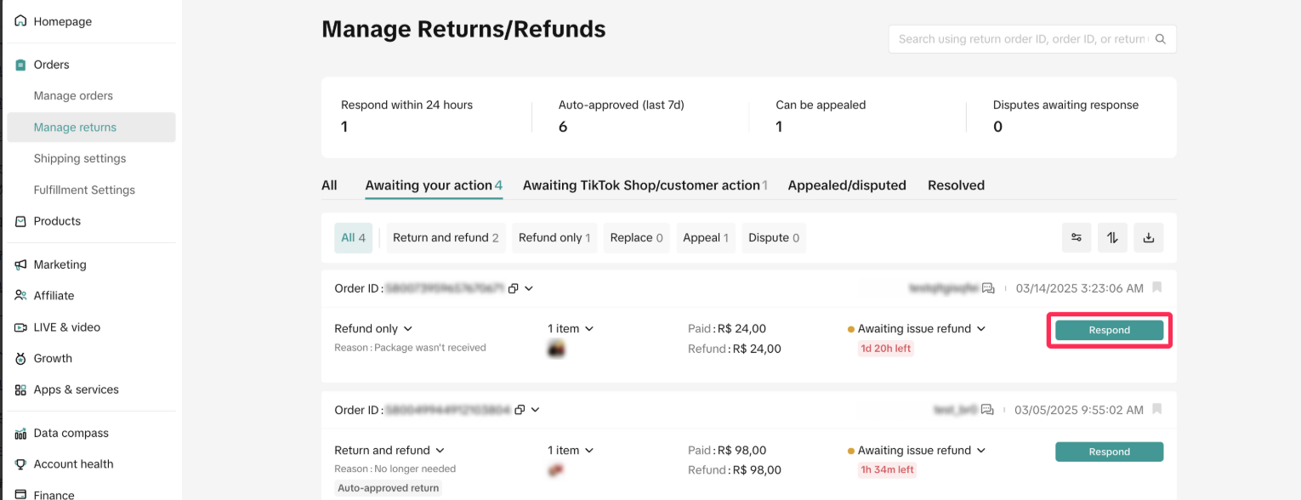Open chat for the 03/14 order via chat icon
The width and height of the screenshot is (1301, 500).
pyautogui.click(x=987, y=288)
